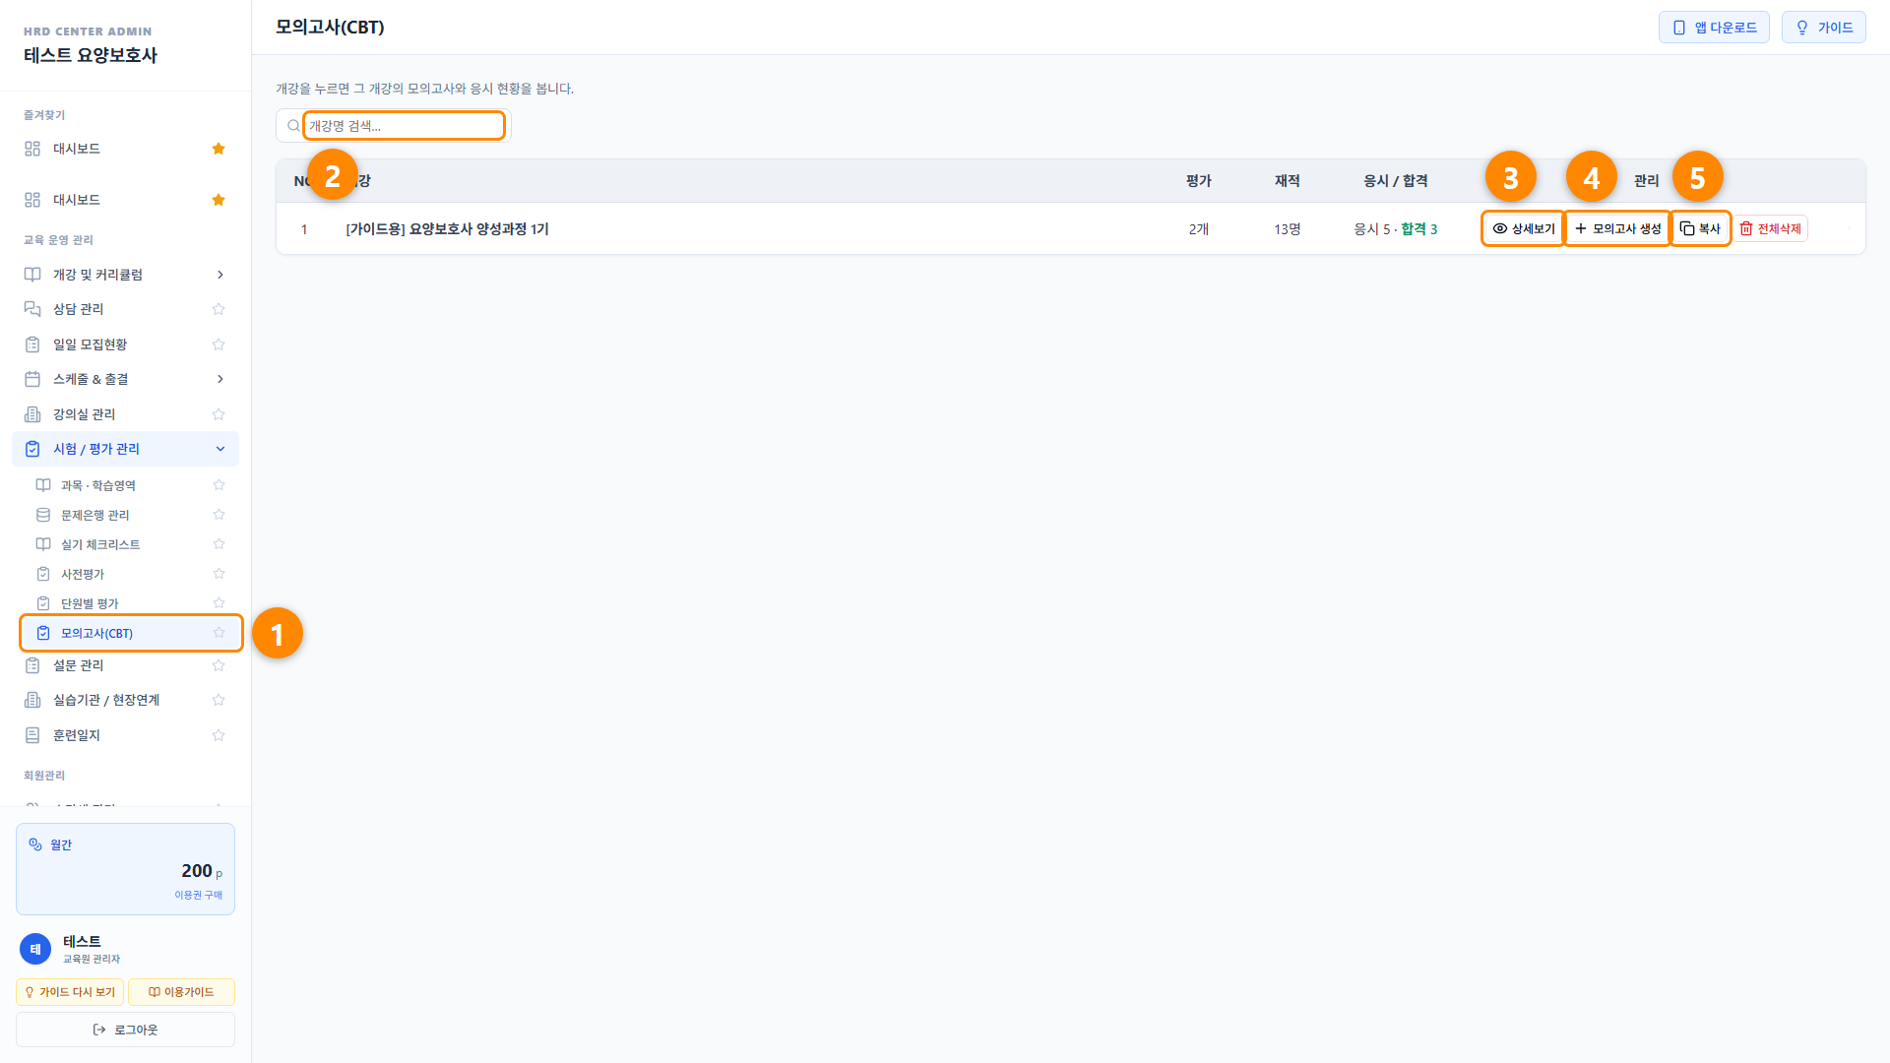1890x1063 pixels.
Task: Expand the 스케줄 & 출결 menu
Action: click(x=125, y=379)
